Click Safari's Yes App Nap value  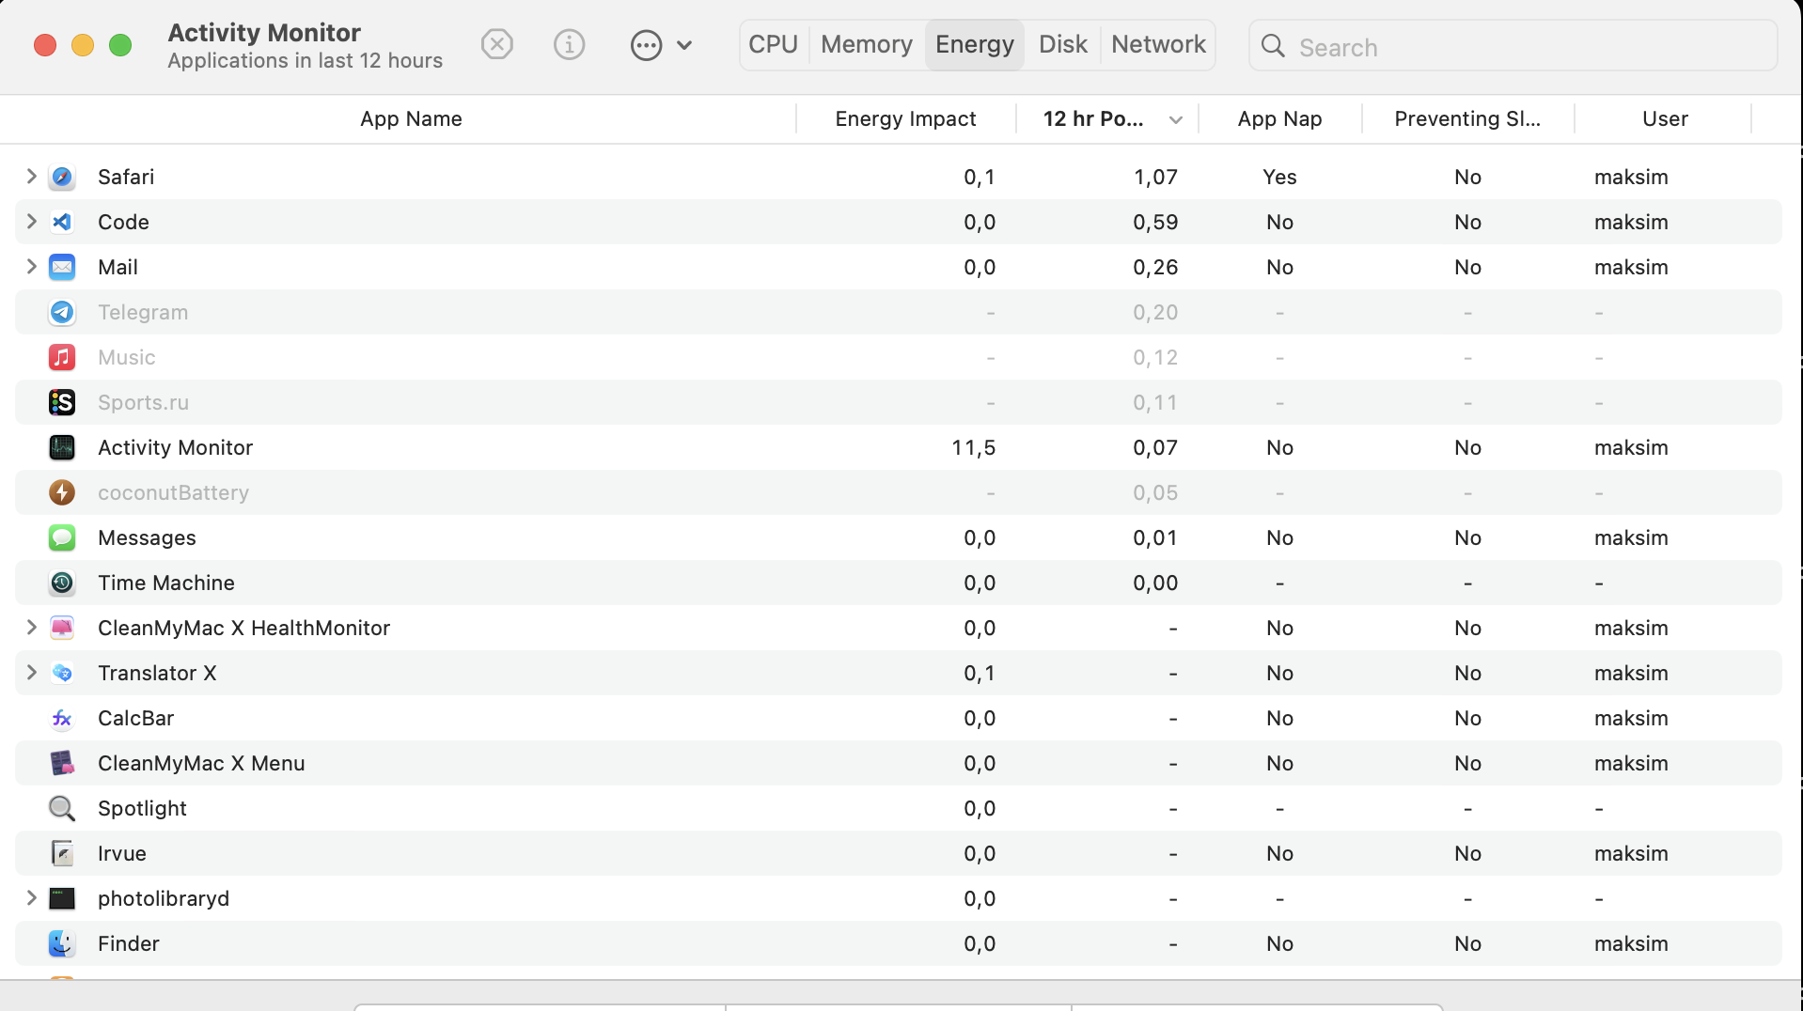point(1279,177)
